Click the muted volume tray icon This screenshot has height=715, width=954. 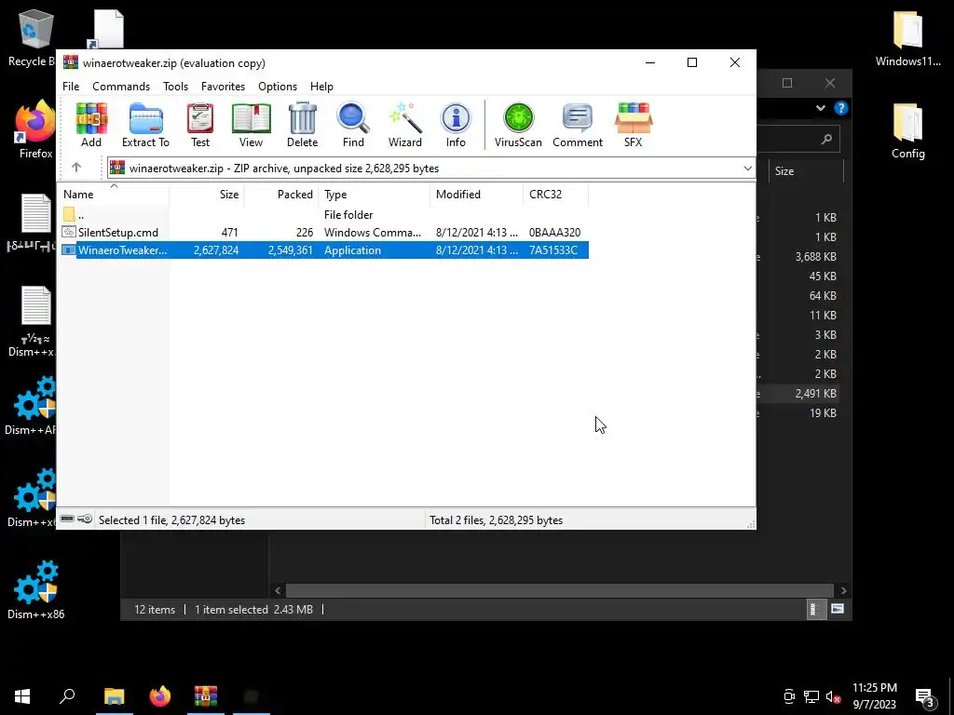[x=833, y=696]
